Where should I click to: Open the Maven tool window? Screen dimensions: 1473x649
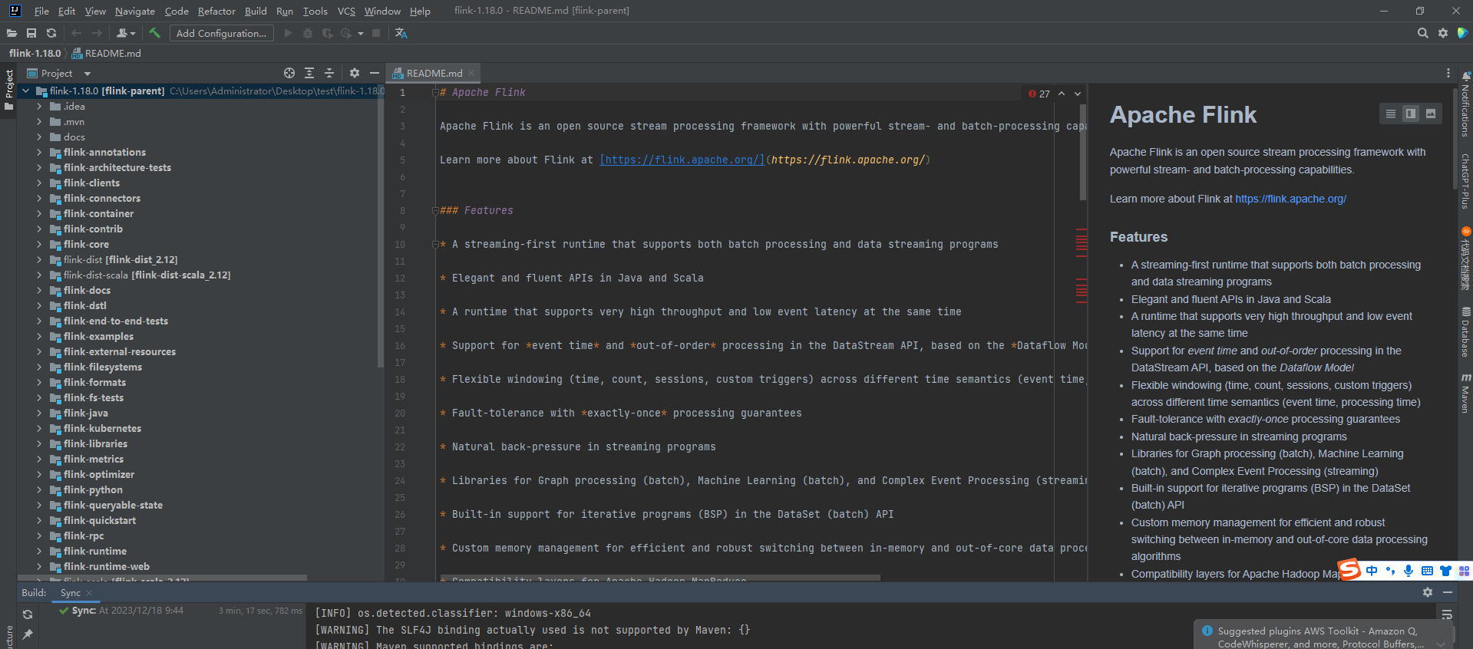point(1465,393)
